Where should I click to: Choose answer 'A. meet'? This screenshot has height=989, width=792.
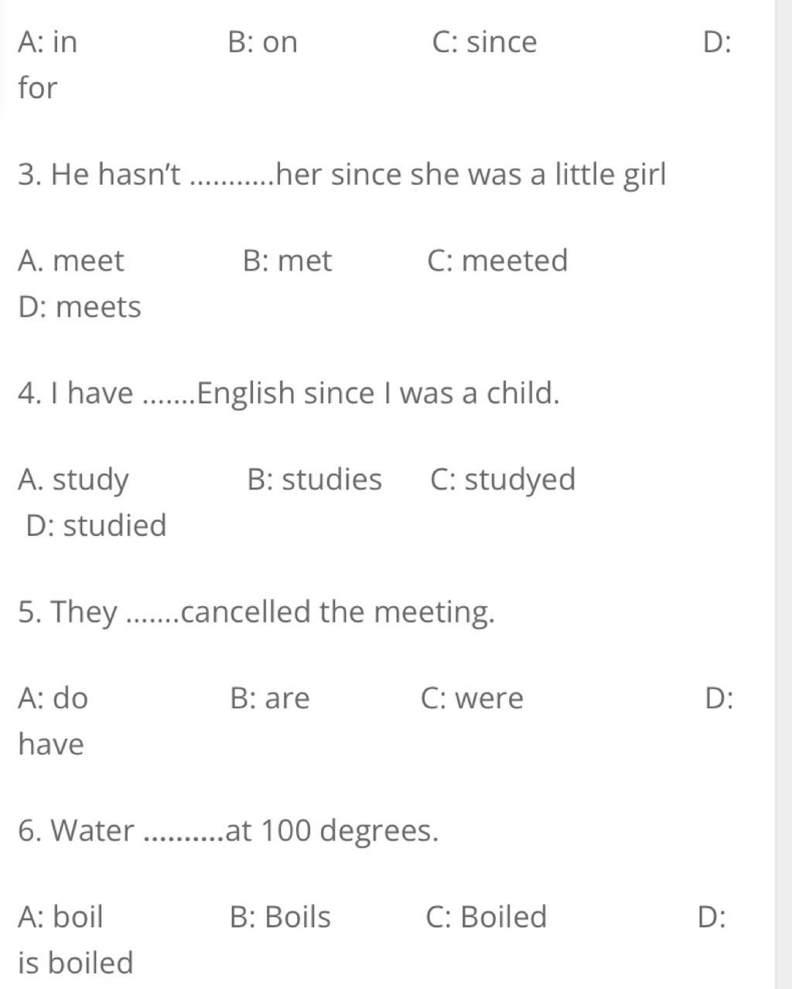coord(70,261)
